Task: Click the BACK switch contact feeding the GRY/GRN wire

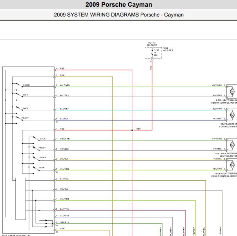Action: click(36, 139)
